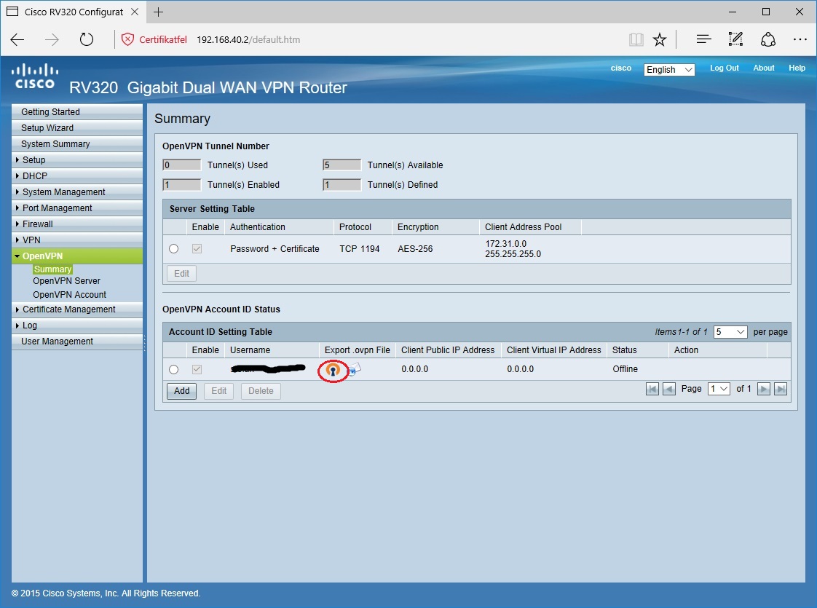Go to next page of account table
The image size is (817, 608).
(x=763, y=389)
